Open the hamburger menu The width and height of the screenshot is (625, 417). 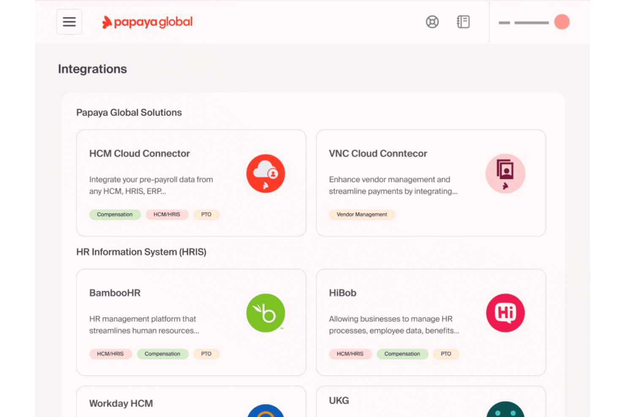[69, 22]
